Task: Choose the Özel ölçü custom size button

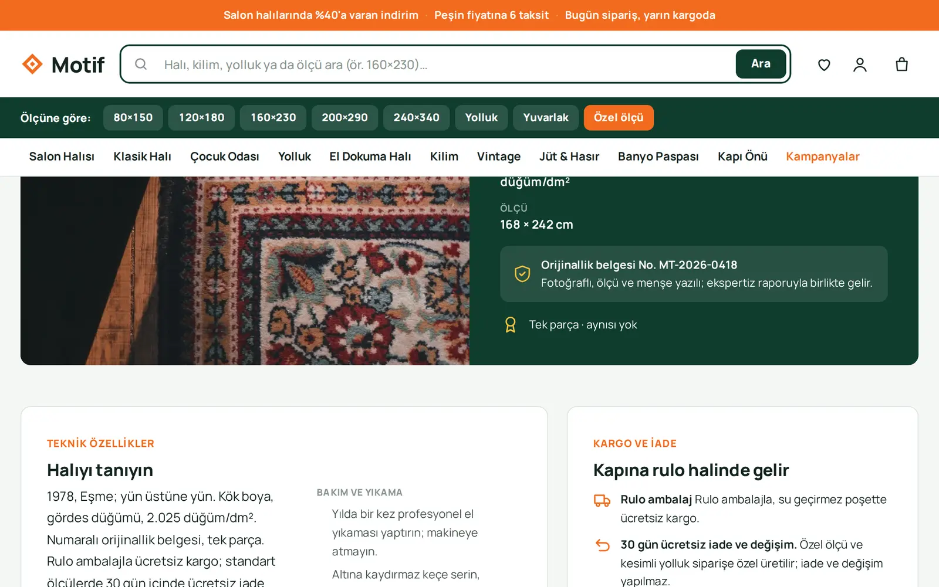Action: coord(619,118)
